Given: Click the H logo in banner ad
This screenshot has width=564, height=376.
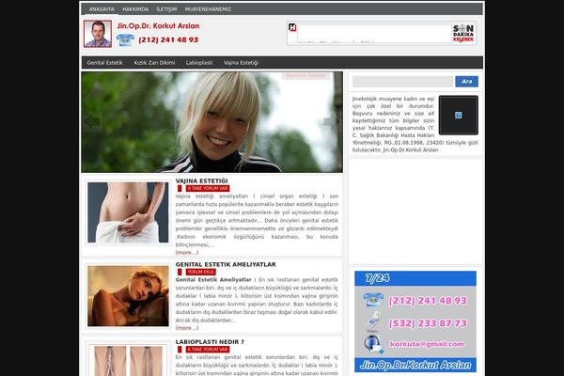Looking at the screenshot, I should pos(292,27).
